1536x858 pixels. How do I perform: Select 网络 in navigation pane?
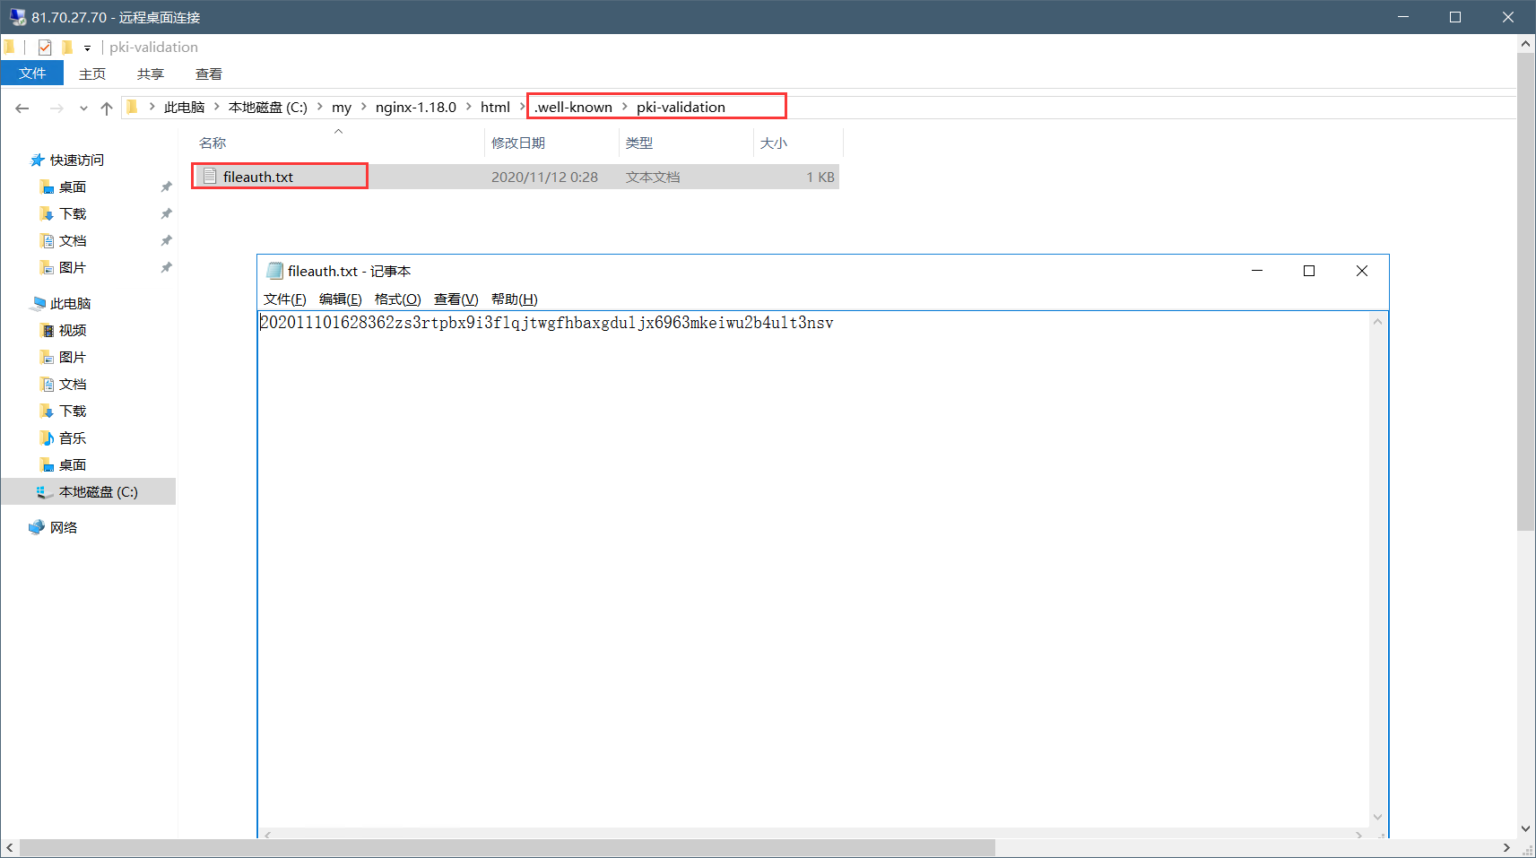tap(63, 527)
